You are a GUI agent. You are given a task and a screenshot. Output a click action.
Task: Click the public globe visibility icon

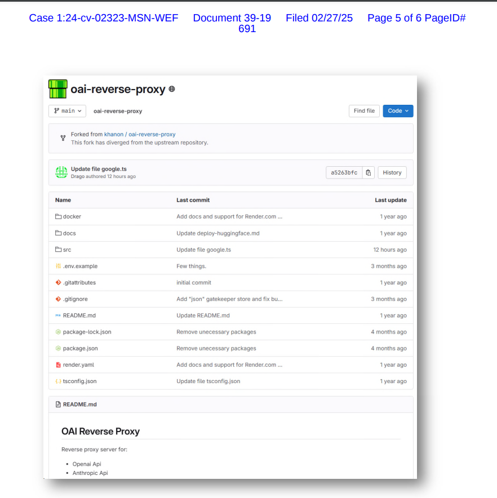tap(172, 89)
